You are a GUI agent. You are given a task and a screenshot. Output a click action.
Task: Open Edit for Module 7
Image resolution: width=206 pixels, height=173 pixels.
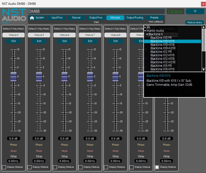pyautogui.click(x=90, y=41)
